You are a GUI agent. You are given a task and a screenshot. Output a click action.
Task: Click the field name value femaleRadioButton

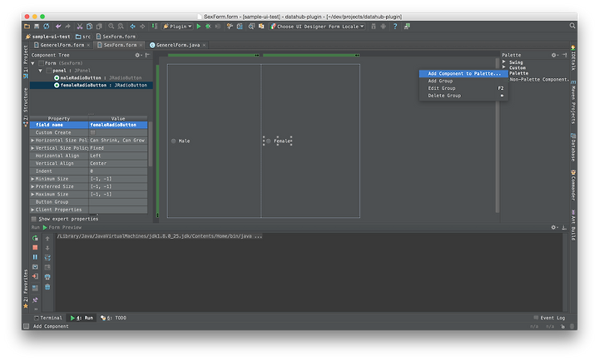[x=117, y=125]
